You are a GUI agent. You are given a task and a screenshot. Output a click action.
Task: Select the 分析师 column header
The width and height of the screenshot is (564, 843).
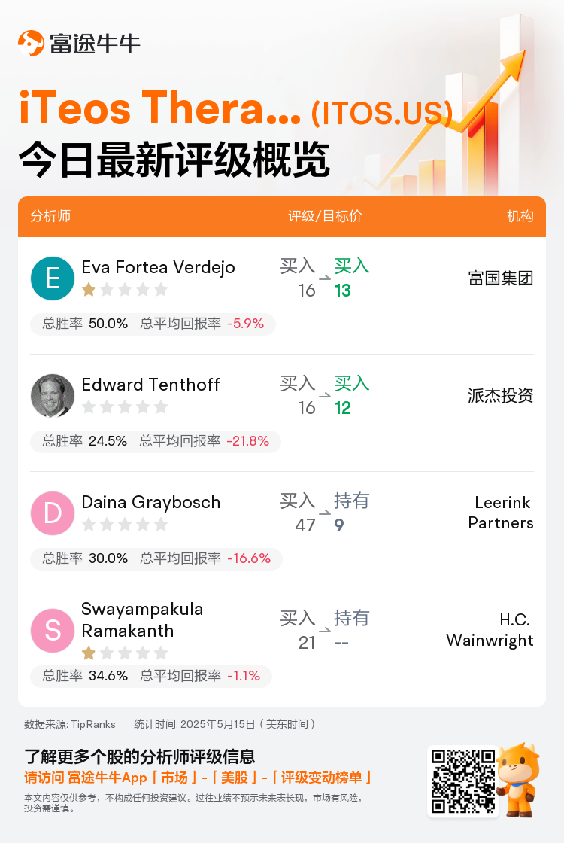50,216
